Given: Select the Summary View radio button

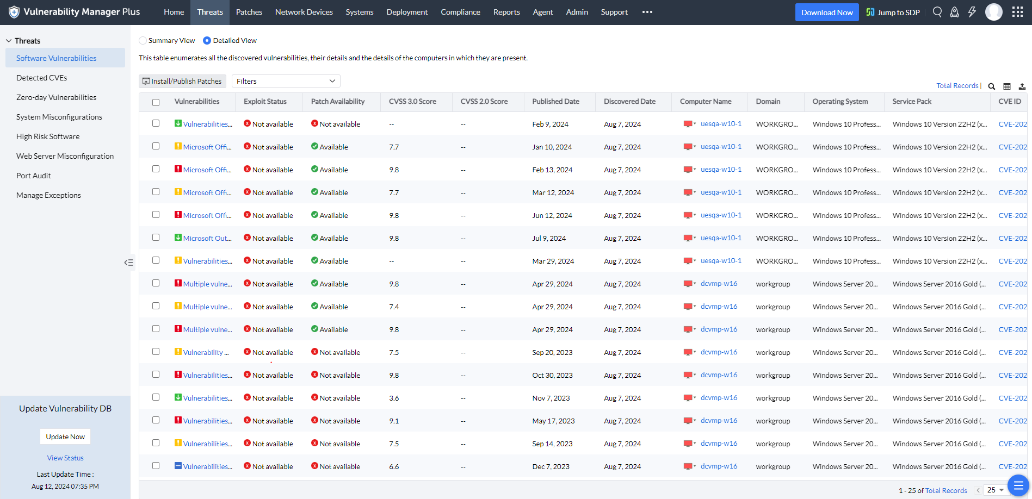Looking at the screenshot, I should point(143,40).
